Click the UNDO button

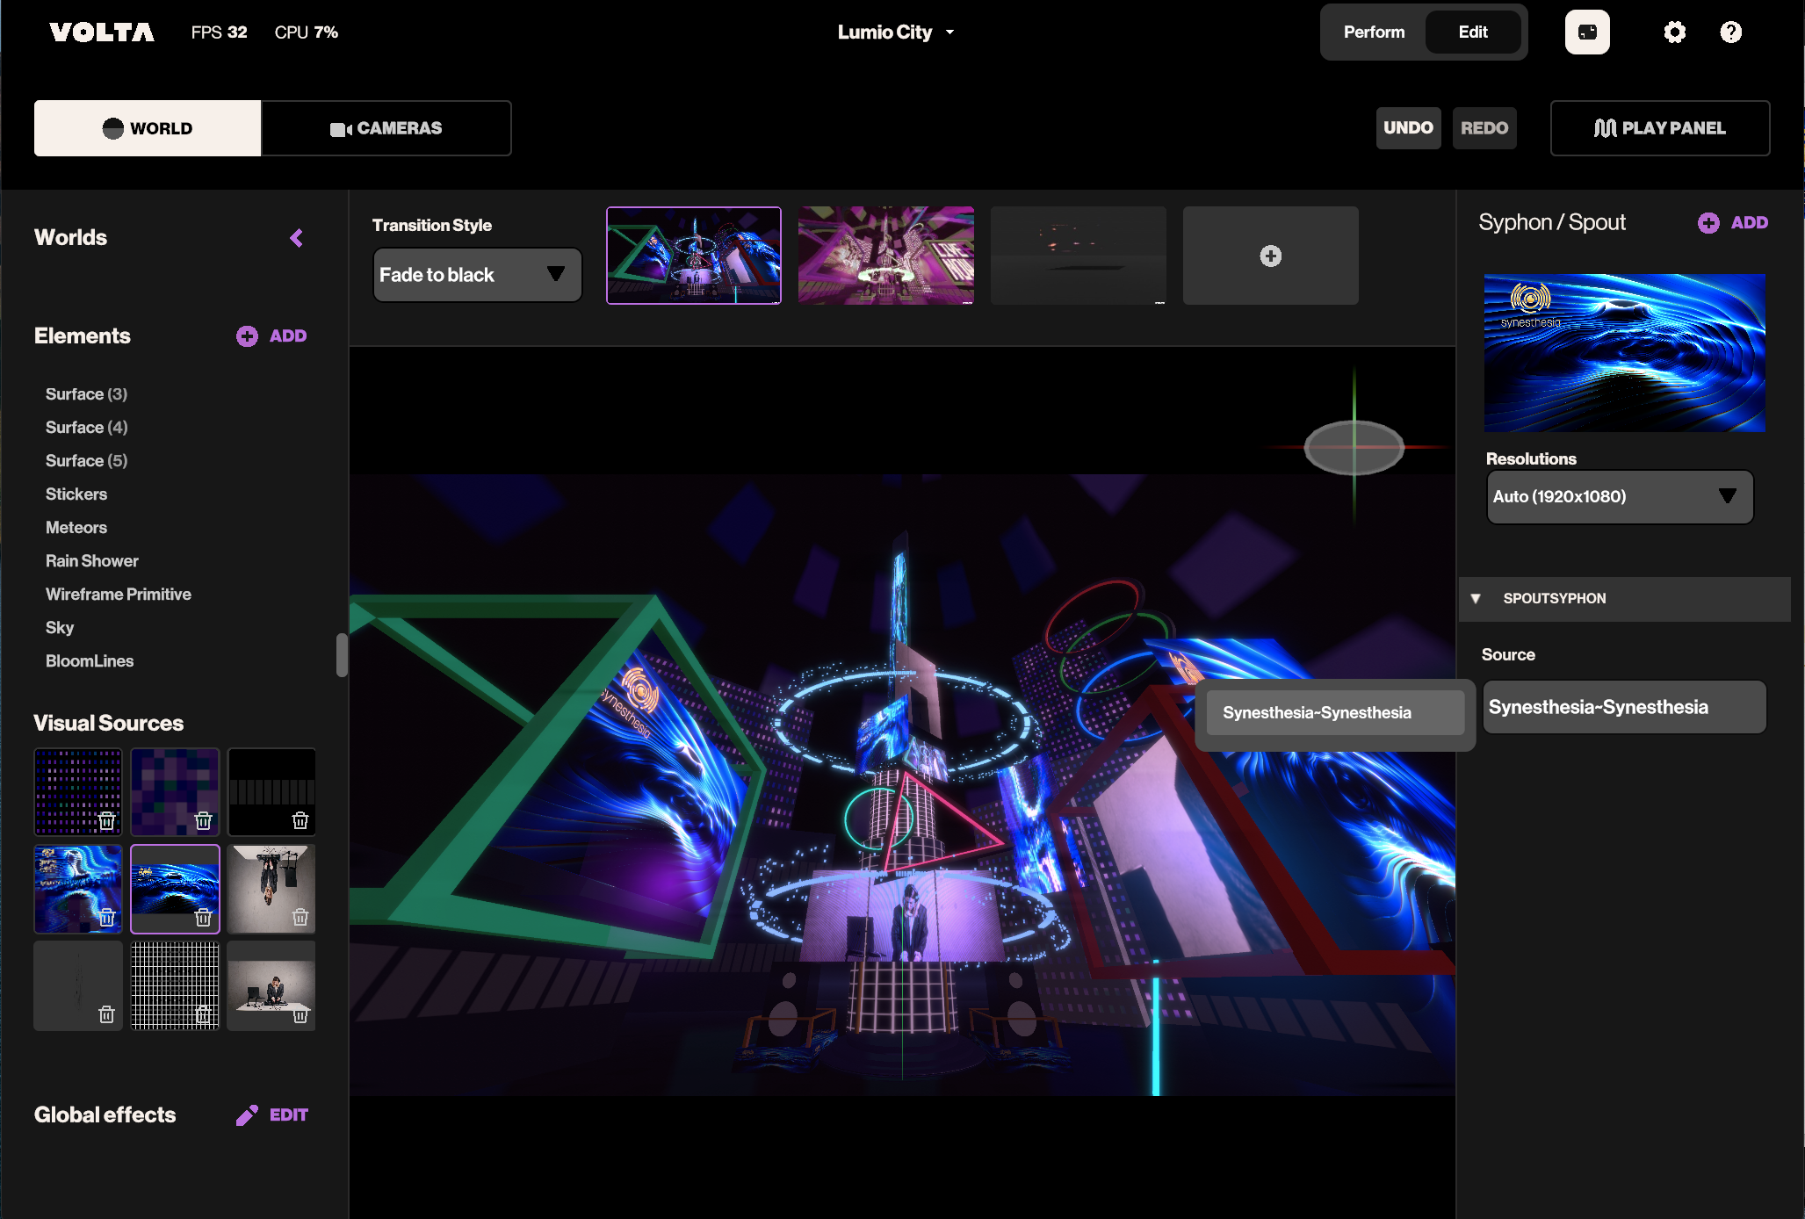pyautogui.click(x=1407, y=128)
